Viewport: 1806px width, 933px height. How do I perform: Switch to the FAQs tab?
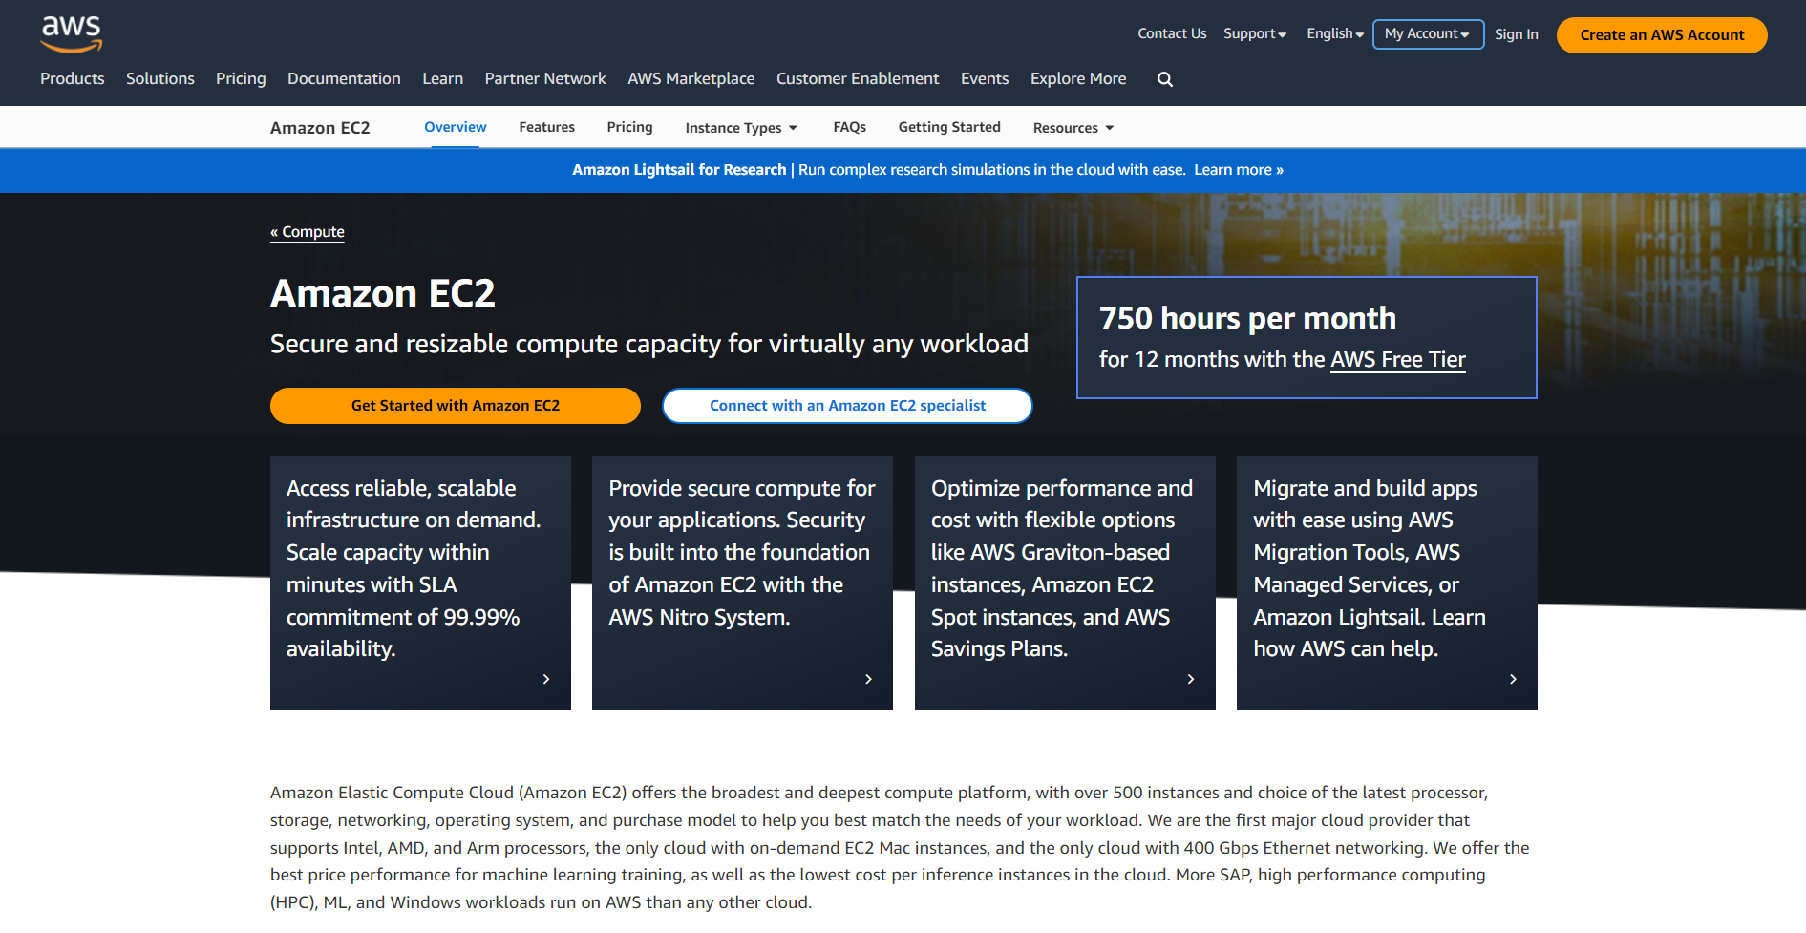click(850, 127)
